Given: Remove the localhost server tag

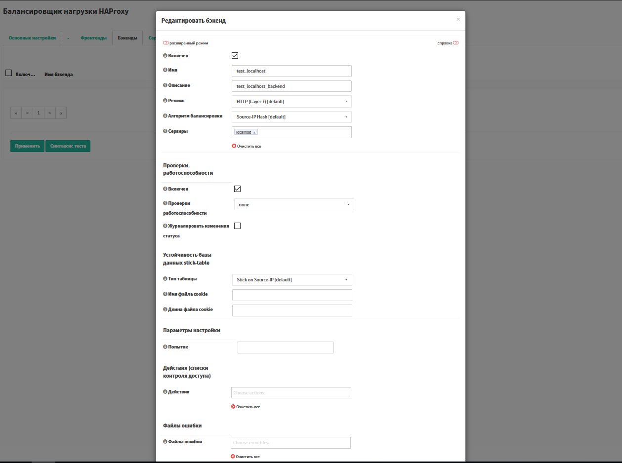Looking at the screenshot, I should (255, 132).
